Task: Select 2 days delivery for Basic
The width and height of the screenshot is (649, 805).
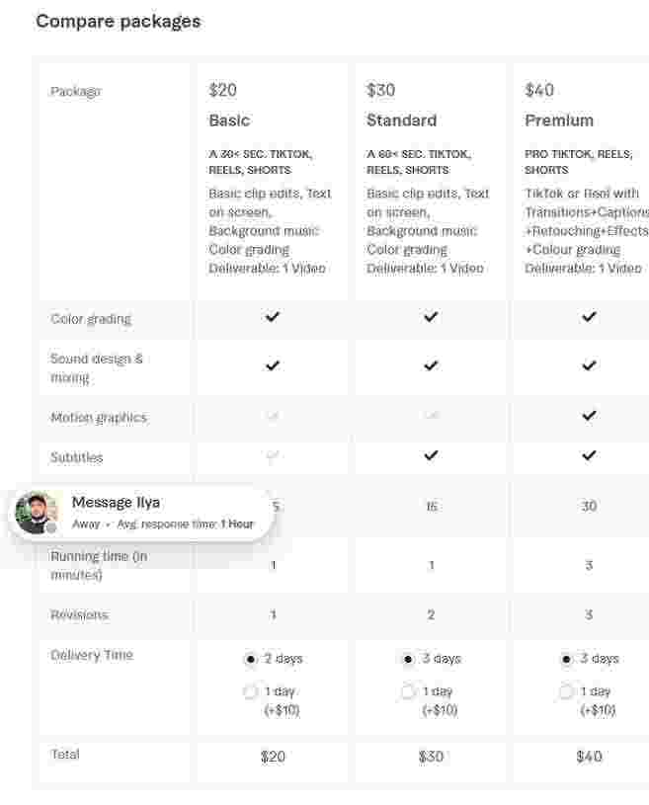Action: tap(251, 659)
